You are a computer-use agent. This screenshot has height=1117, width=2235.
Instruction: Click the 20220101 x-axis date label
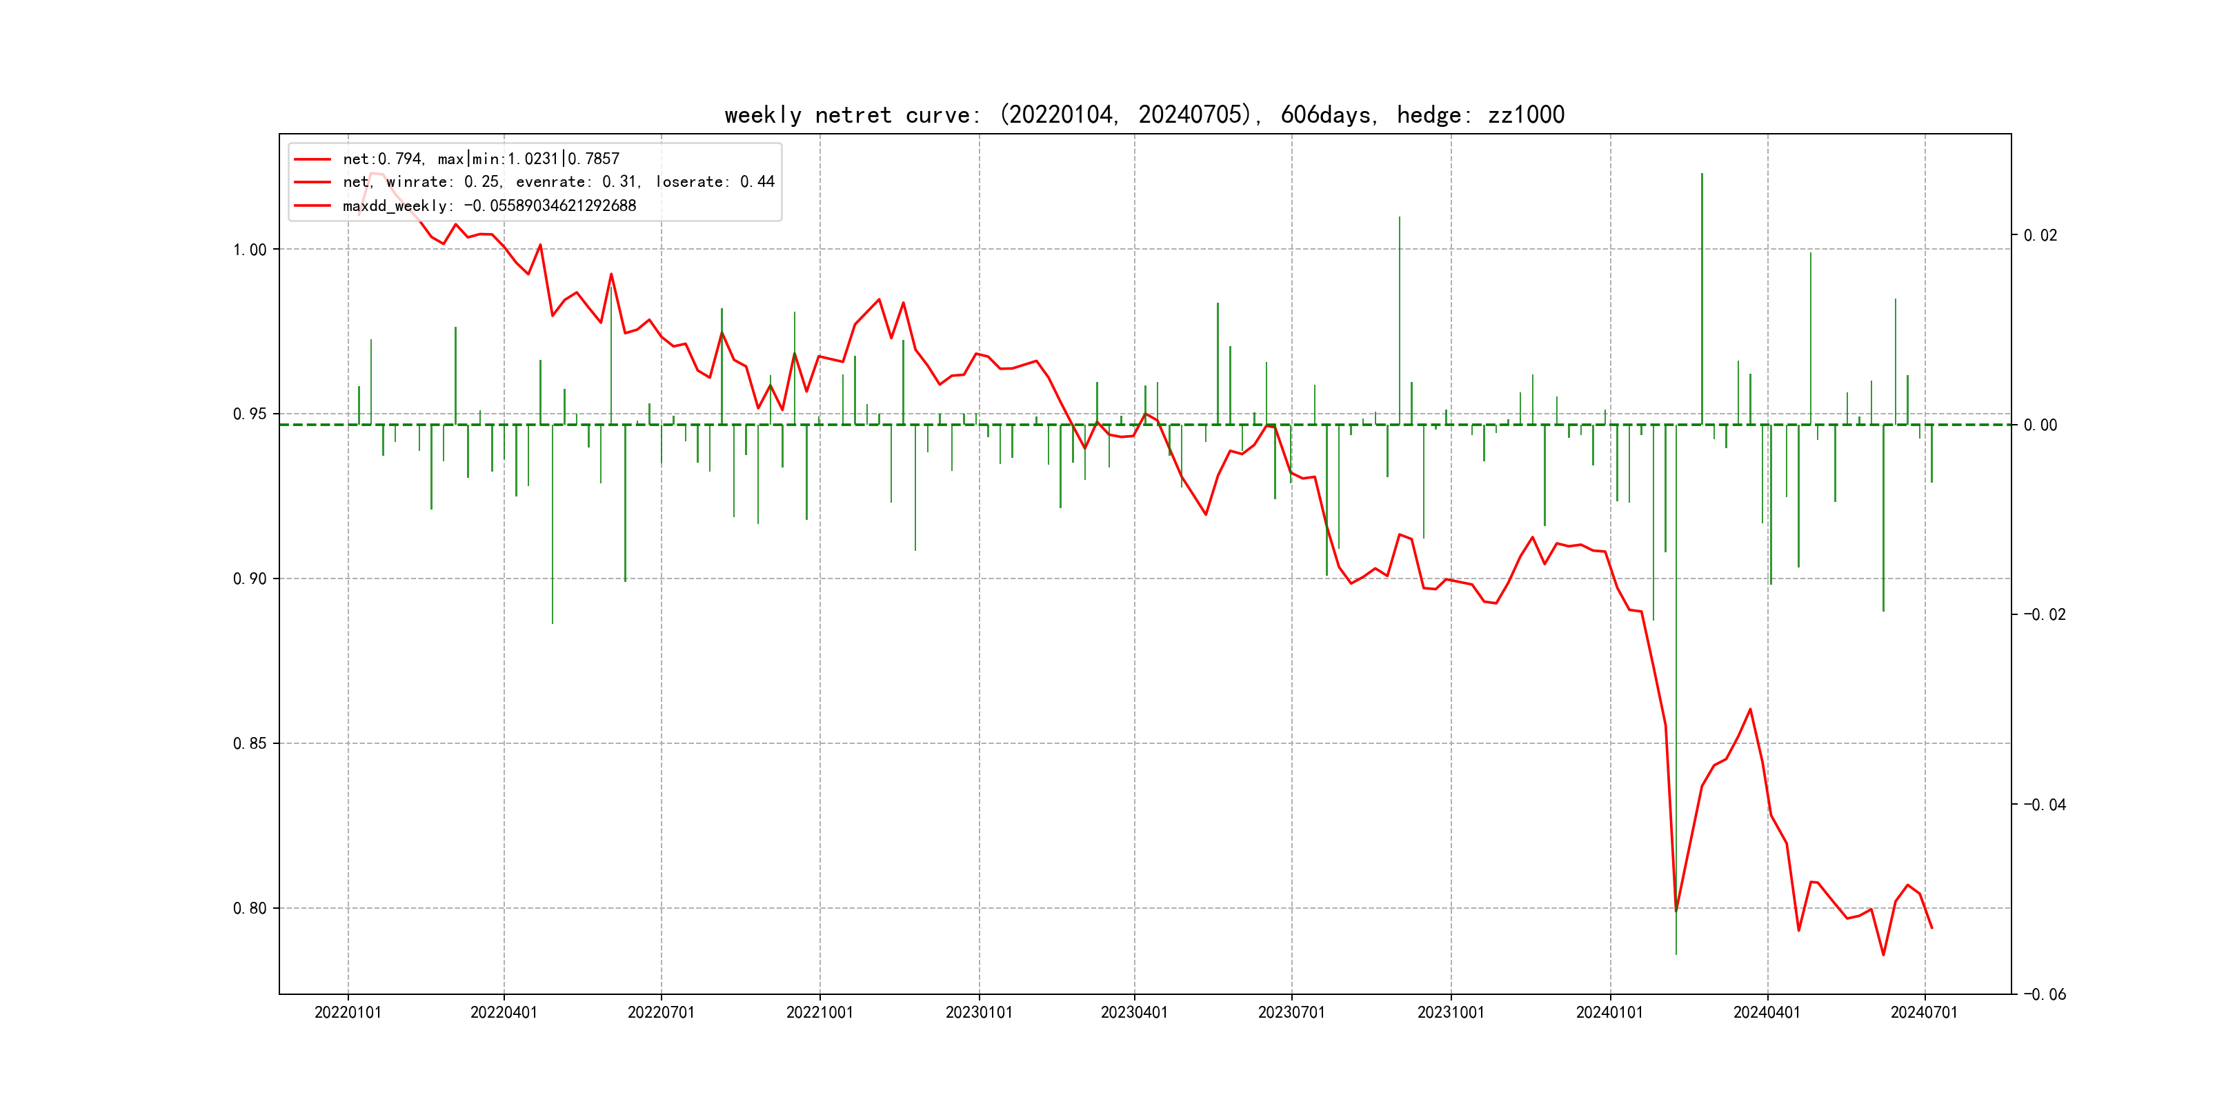pyautogui.click(x=348, y=1013)
